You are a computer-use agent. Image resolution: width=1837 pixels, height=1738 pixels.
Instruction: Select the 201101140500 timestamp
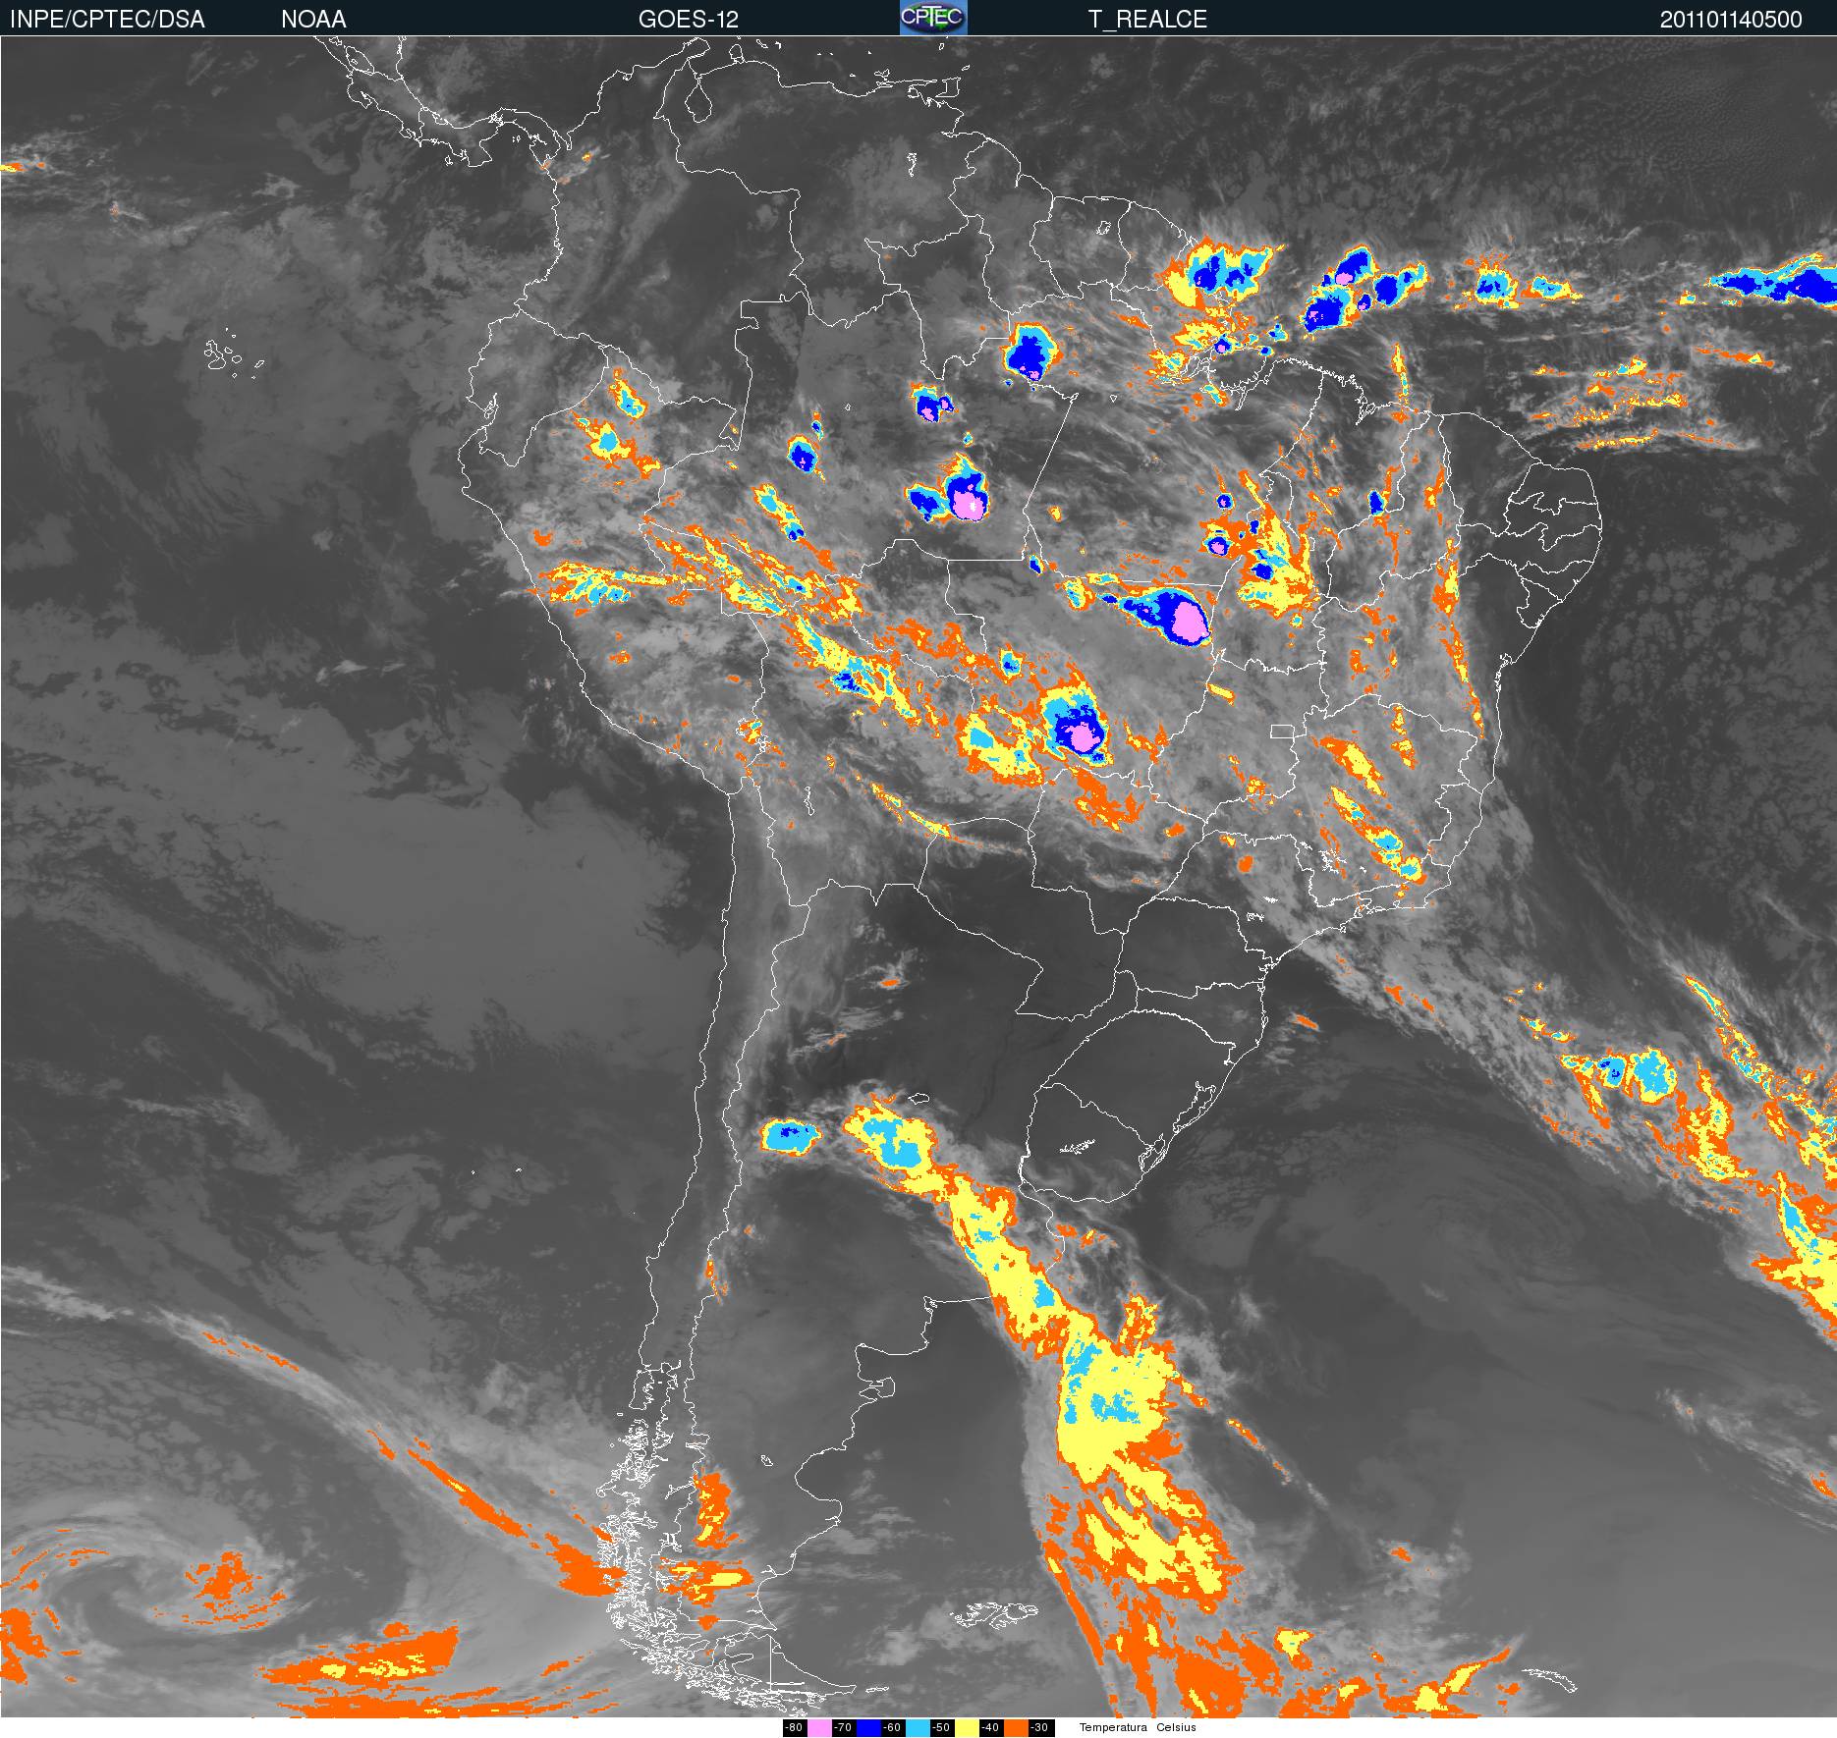1731,20
